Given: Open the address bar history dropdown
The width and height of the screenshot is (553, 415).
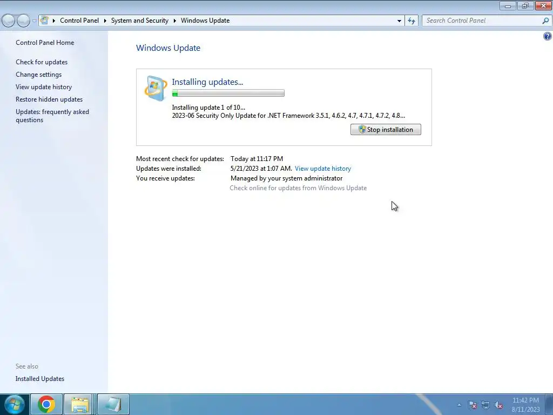Looking at the screenshot, I should pyautogui.click(x=399, y=21).
